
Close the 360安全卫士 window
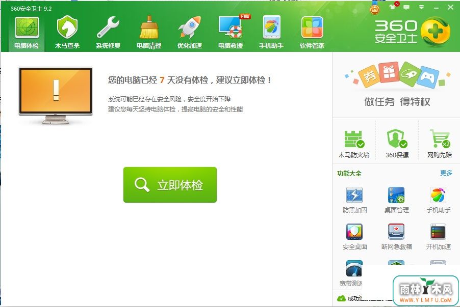click(450, 7)
